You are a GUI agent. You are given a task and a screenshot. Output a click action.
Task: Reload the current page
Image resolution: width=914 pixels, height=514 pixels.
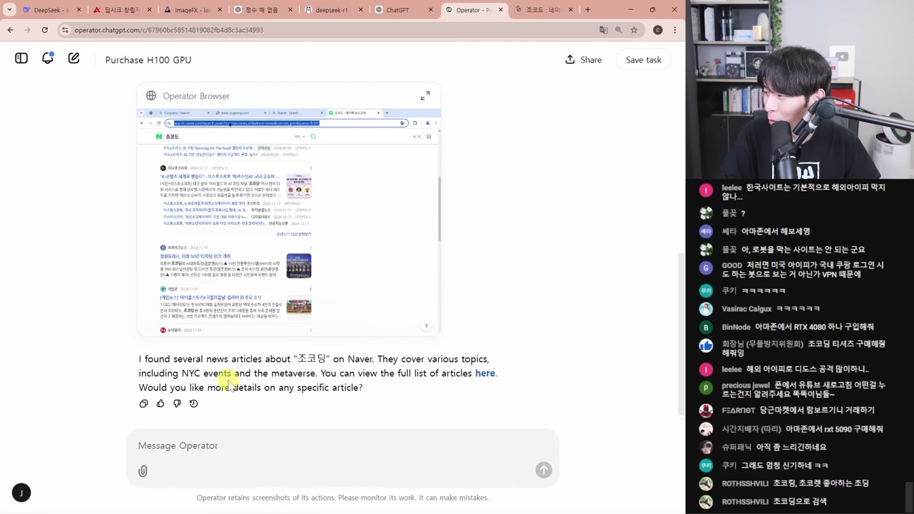tap(45, 30)
